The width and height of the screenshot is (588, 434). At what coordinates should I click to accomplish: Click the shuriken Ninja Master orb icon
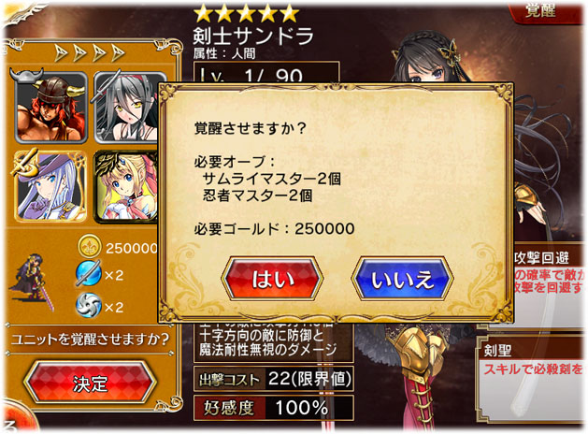coord(89,305)
